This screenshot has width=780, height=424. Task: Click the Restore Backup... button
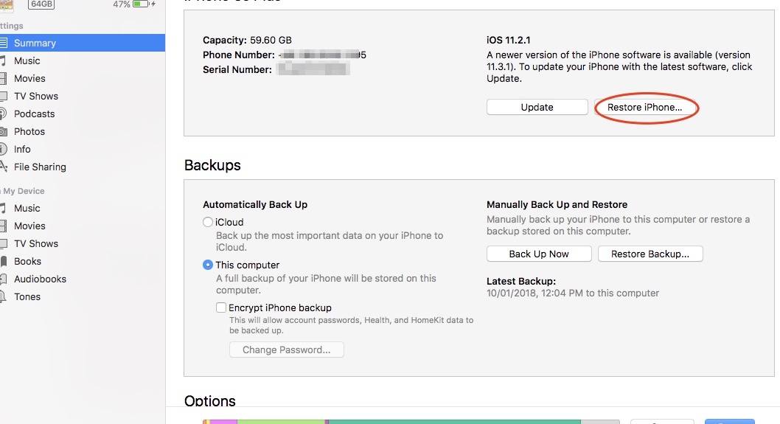coord(650,254)
